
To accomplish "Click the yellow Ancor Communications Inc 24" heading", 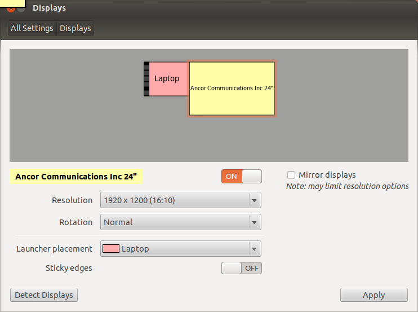I will [x=76, y=177].
